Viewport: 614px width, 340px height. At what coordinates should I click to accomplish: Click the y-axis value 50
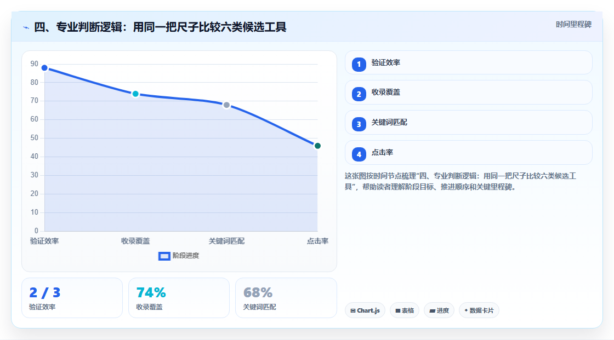[35, 138]
